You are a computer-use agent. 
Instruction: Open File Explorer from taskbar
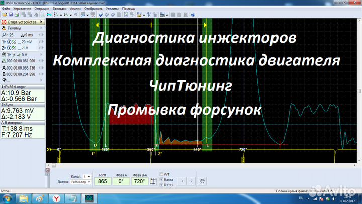pyautogui.click(x=24, y=199)
